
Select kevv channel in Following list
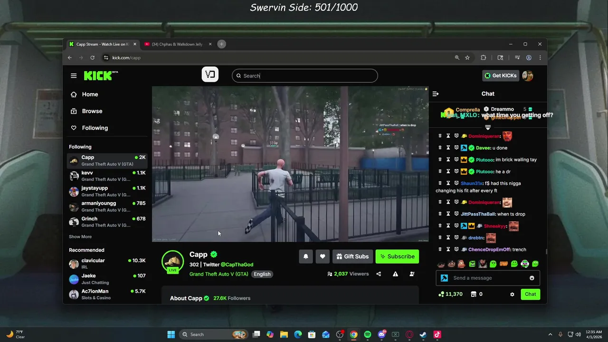[107, 176]
